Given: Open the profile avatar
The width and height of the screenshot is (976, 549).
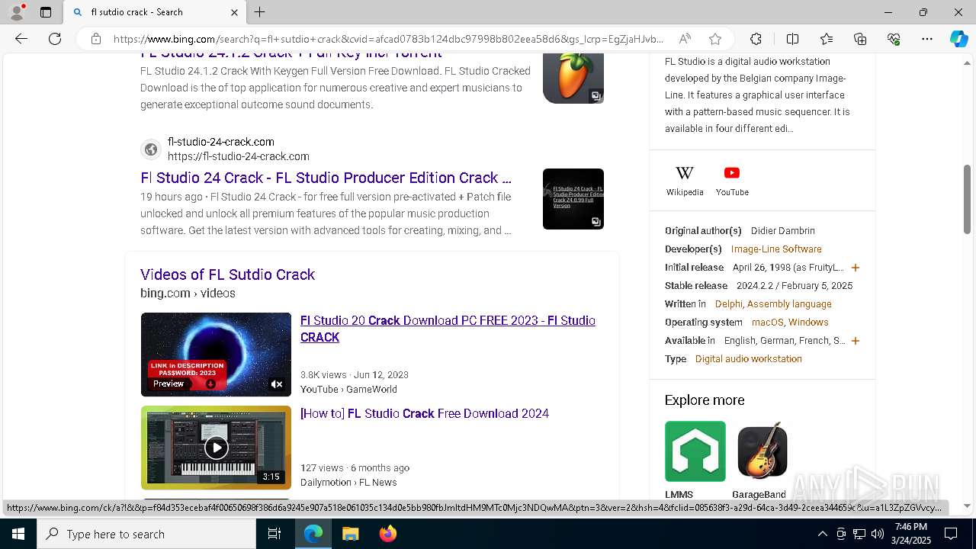Looking at the screenshot, I should coord(17,12).
